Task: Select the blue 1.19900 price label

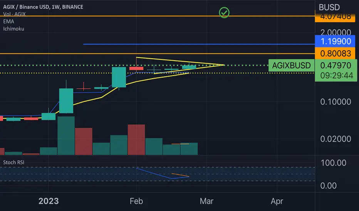Action: pyautogui.click(x=335, y=41)
